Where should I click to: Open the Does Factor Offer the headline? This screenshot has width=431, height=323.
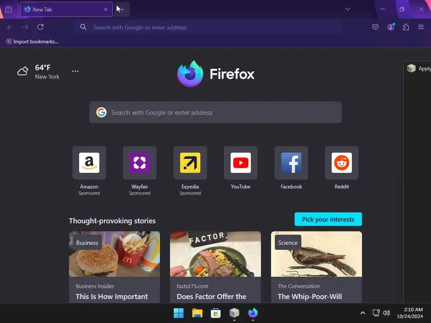pyautogui.click(x=211, y=297)
